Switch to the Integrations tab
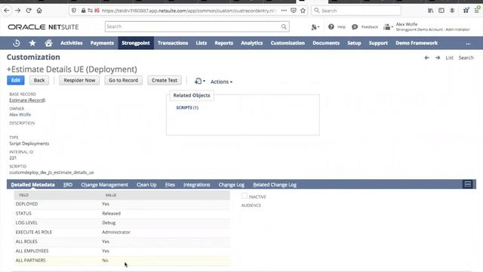This screenshot has width=483, height=272. [x=196, y=184]
